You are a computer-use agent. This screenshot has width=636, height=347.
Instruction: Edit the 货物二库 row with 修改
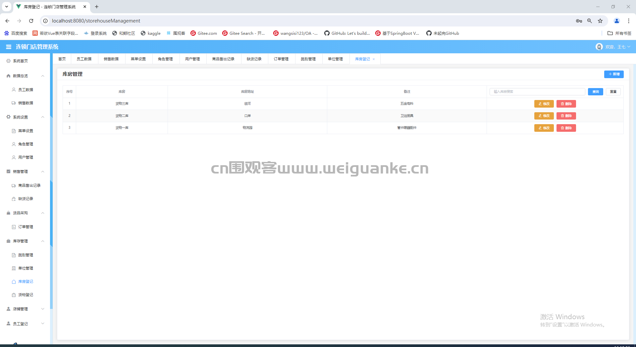coord(544,116)
